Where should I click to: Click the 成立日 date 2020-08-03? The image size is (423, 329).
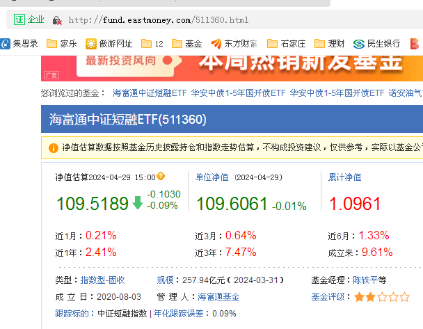[x=119, y=297]
